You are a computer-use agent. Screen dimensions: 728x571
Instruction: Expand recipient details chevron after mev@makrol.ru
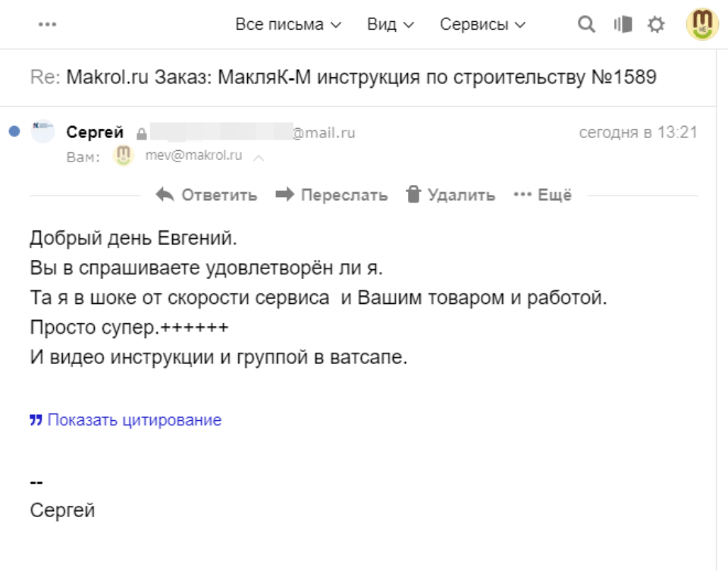tap(259, 158)
